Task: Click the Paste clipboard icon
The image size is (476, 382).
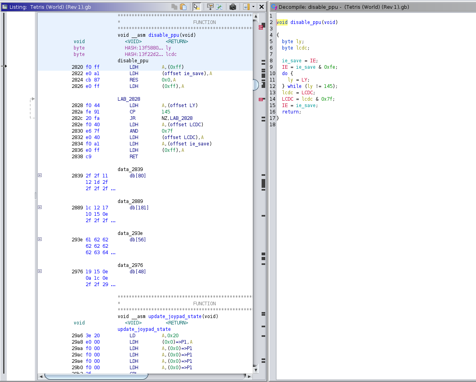Action: [x=183, y=7]
